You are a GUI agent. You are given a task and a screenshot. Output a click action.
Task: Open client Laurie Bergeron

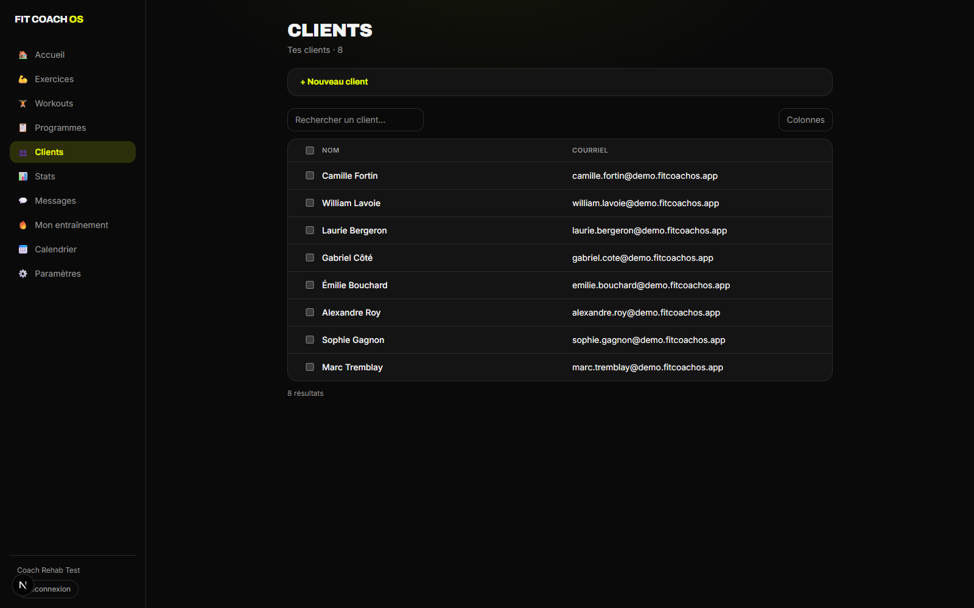tap(354, 230)
